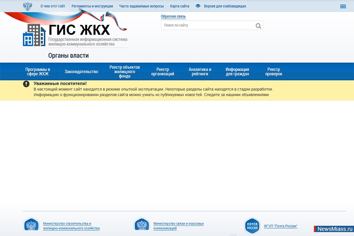Click the Ministry of Construction emblem badge

click(31, 226)
